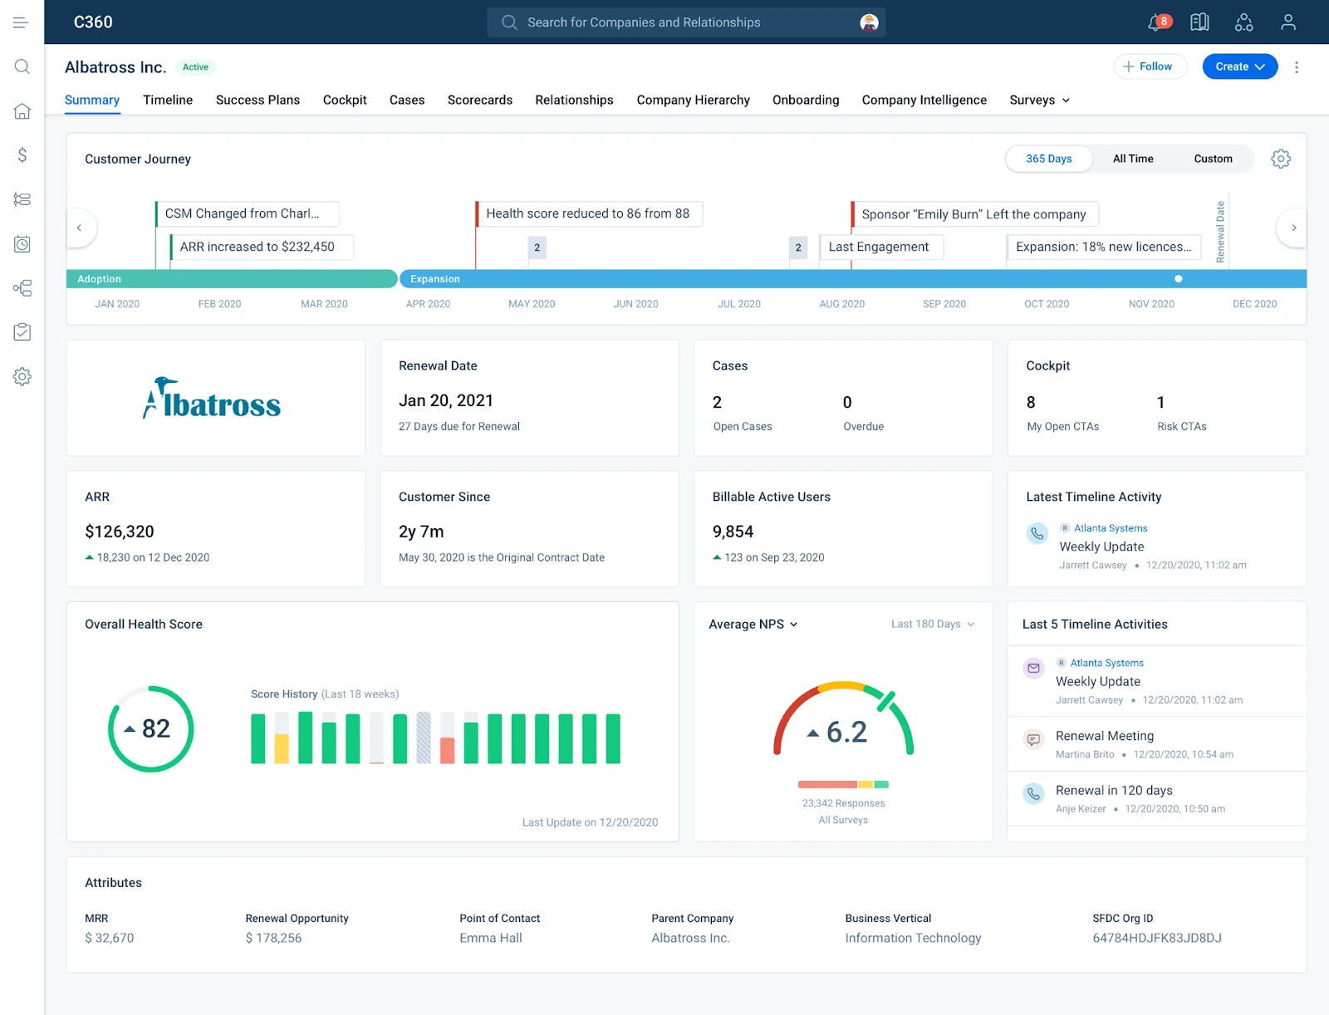This screenshot has width=1329, height=1015.
Task: Open the tasks checklist icon in sidebar
Action: [22, 331]
